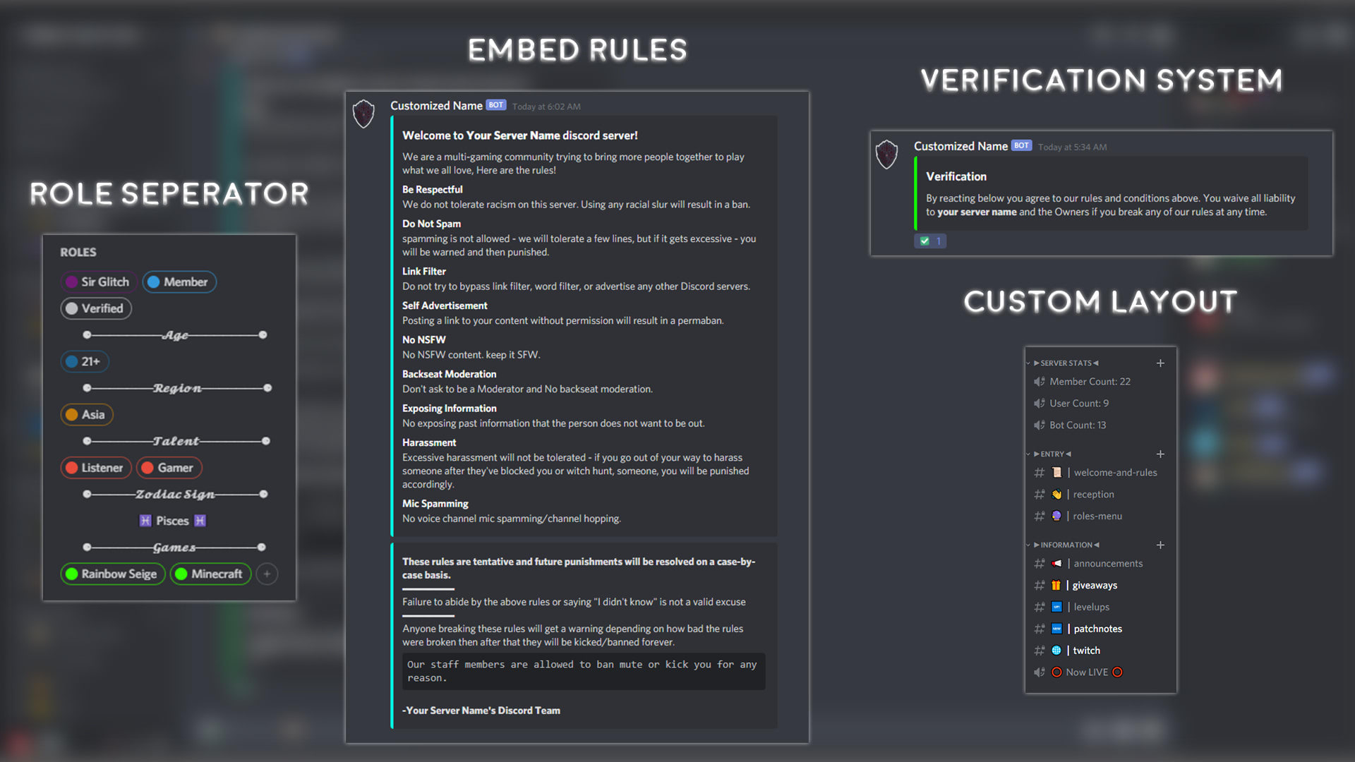Click the Pisces symbol beside the Pisces role
This screenshot has height=762, width=1355.
point(145,520)
